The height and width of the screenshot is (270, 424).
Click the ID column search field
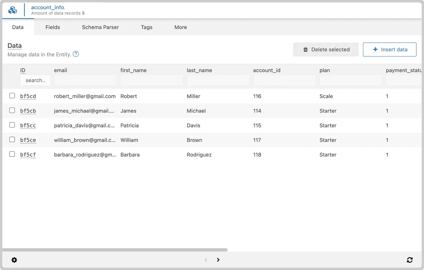tap(35, 80)
